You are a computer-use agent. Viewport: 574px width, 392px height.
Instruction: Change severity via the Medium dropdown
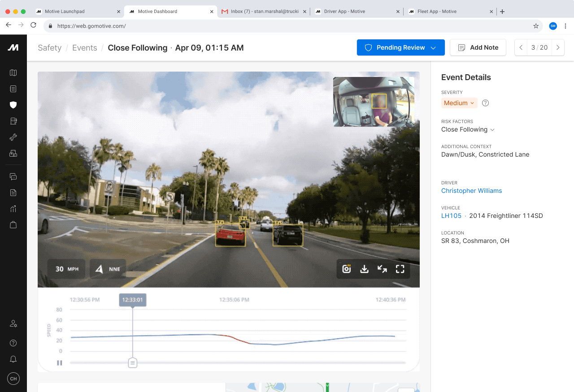click(x=459, y=103)
